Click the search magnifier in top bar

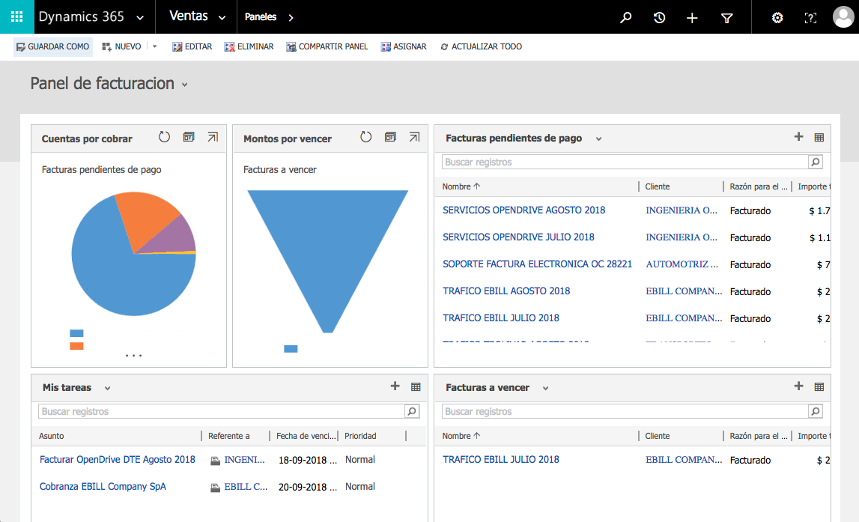tap(625, 17)
